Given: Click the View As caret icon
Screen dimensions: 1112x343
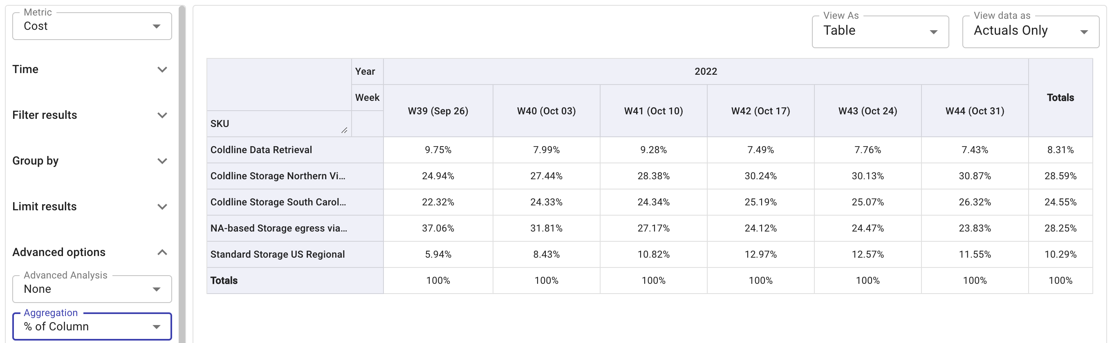Looking at the screenshot, I should coord(934,31).
